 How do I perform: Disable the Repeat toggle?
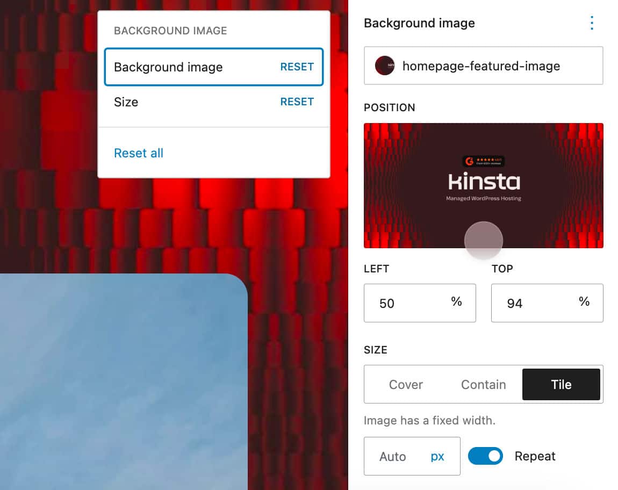point(485,456)
